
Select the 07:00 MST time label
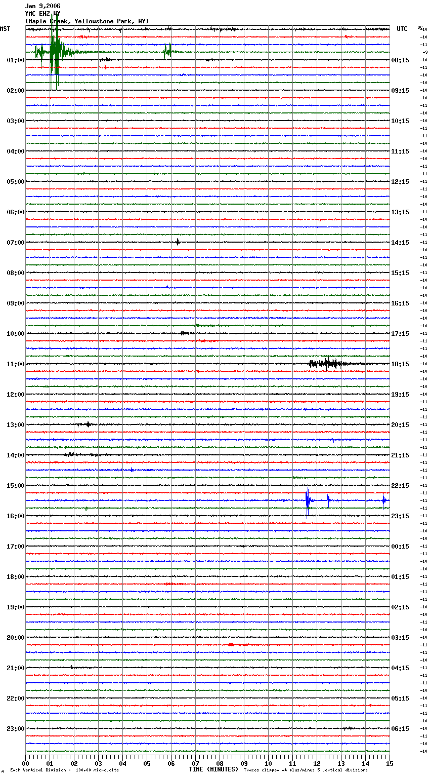16,243
